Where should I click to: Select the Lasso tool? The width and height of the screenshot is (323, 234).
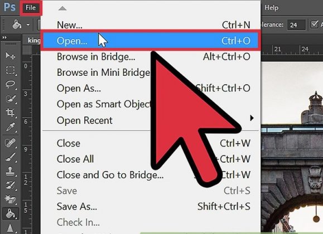[10, 84]
